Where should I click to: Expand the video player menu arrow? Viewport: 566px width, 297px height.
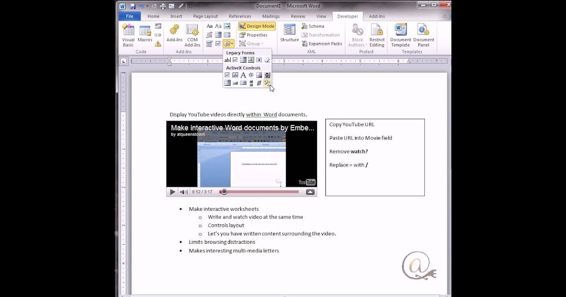point(310,192)
